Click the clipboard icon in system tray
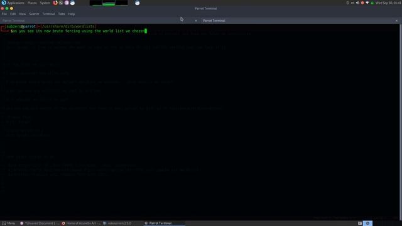Viewport: 402px width, 226px height. point(347,3)
